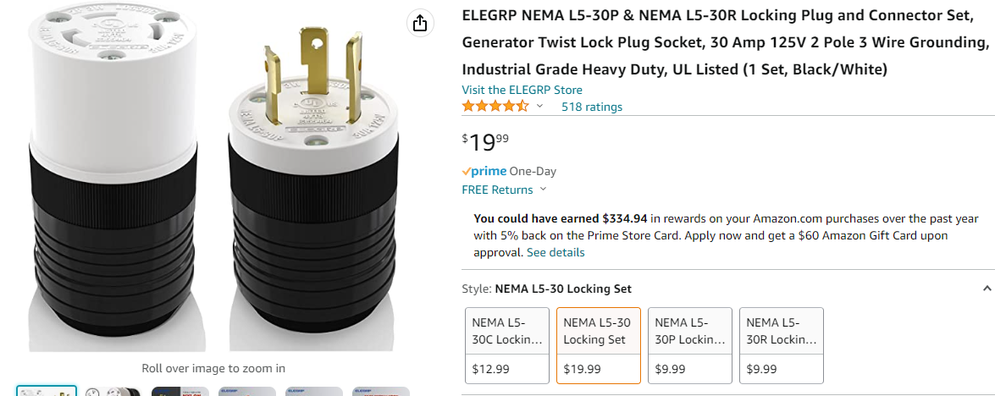Click the FREE Returns link text
995x396 pixels.
497,190
